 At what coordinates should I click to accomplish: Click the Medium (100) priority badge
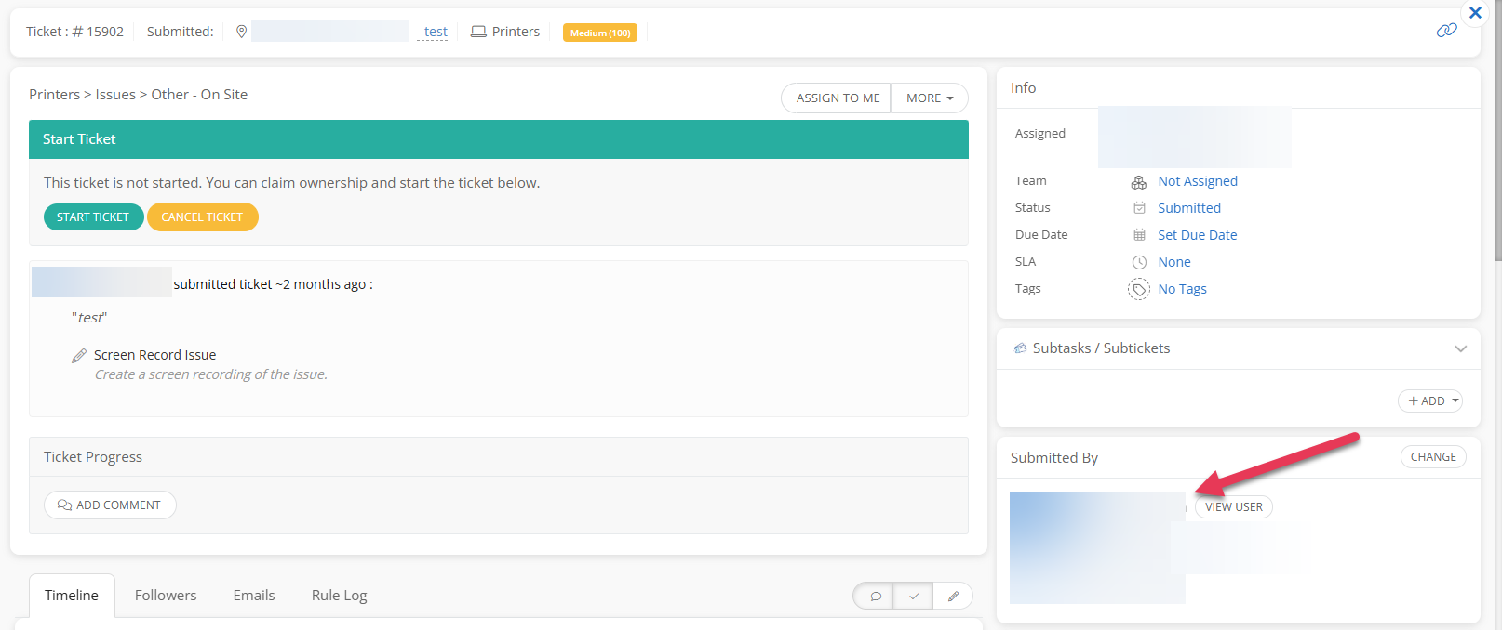point(600,33)
